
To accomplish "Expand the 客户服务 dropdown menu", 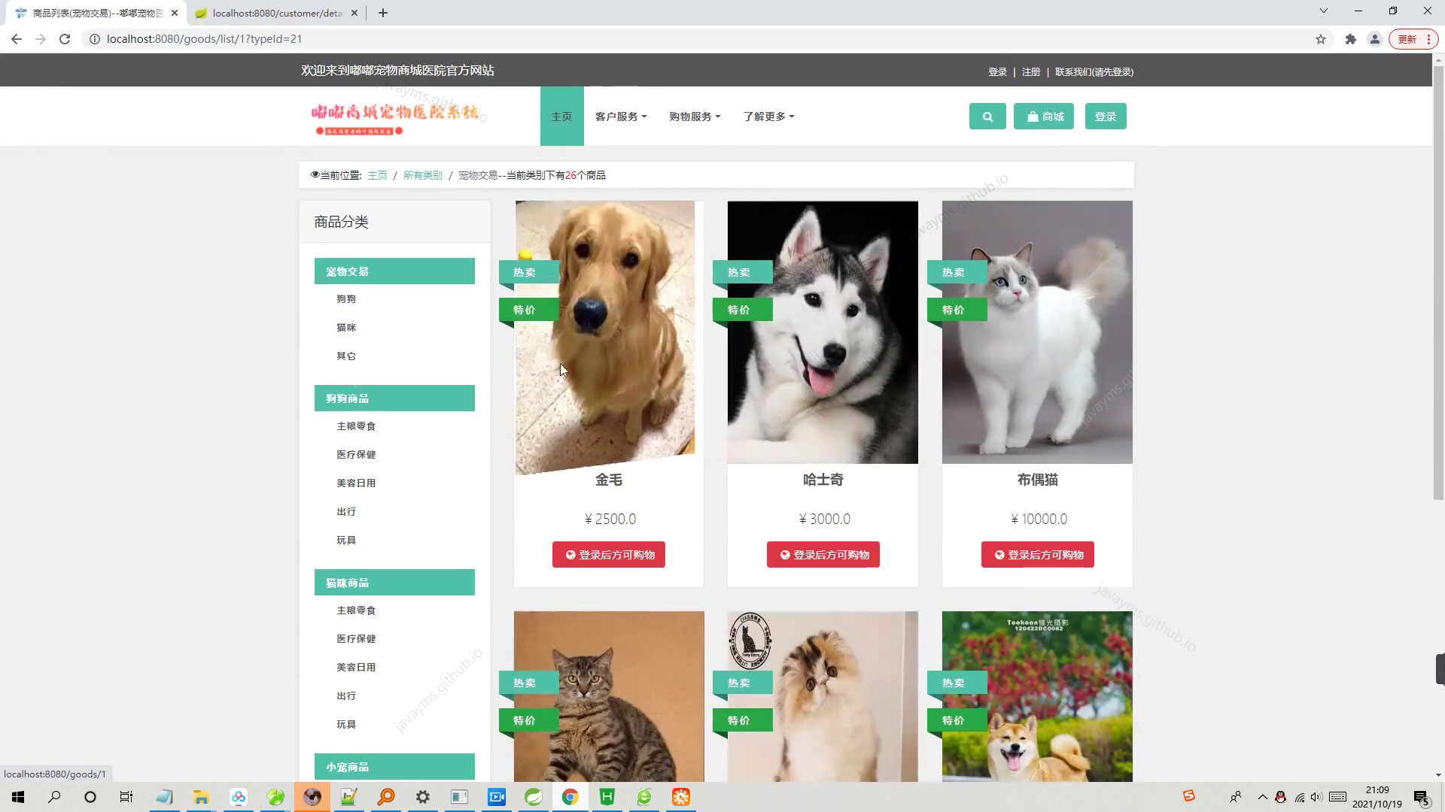I will click(621, 117).
